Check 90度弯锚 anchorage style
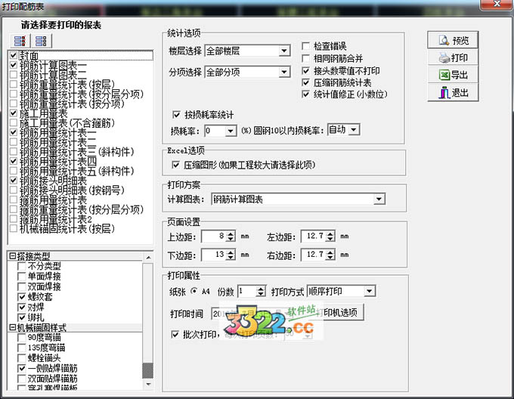The height and width of the screenshot is (399, 514). (x=22, y=338)
